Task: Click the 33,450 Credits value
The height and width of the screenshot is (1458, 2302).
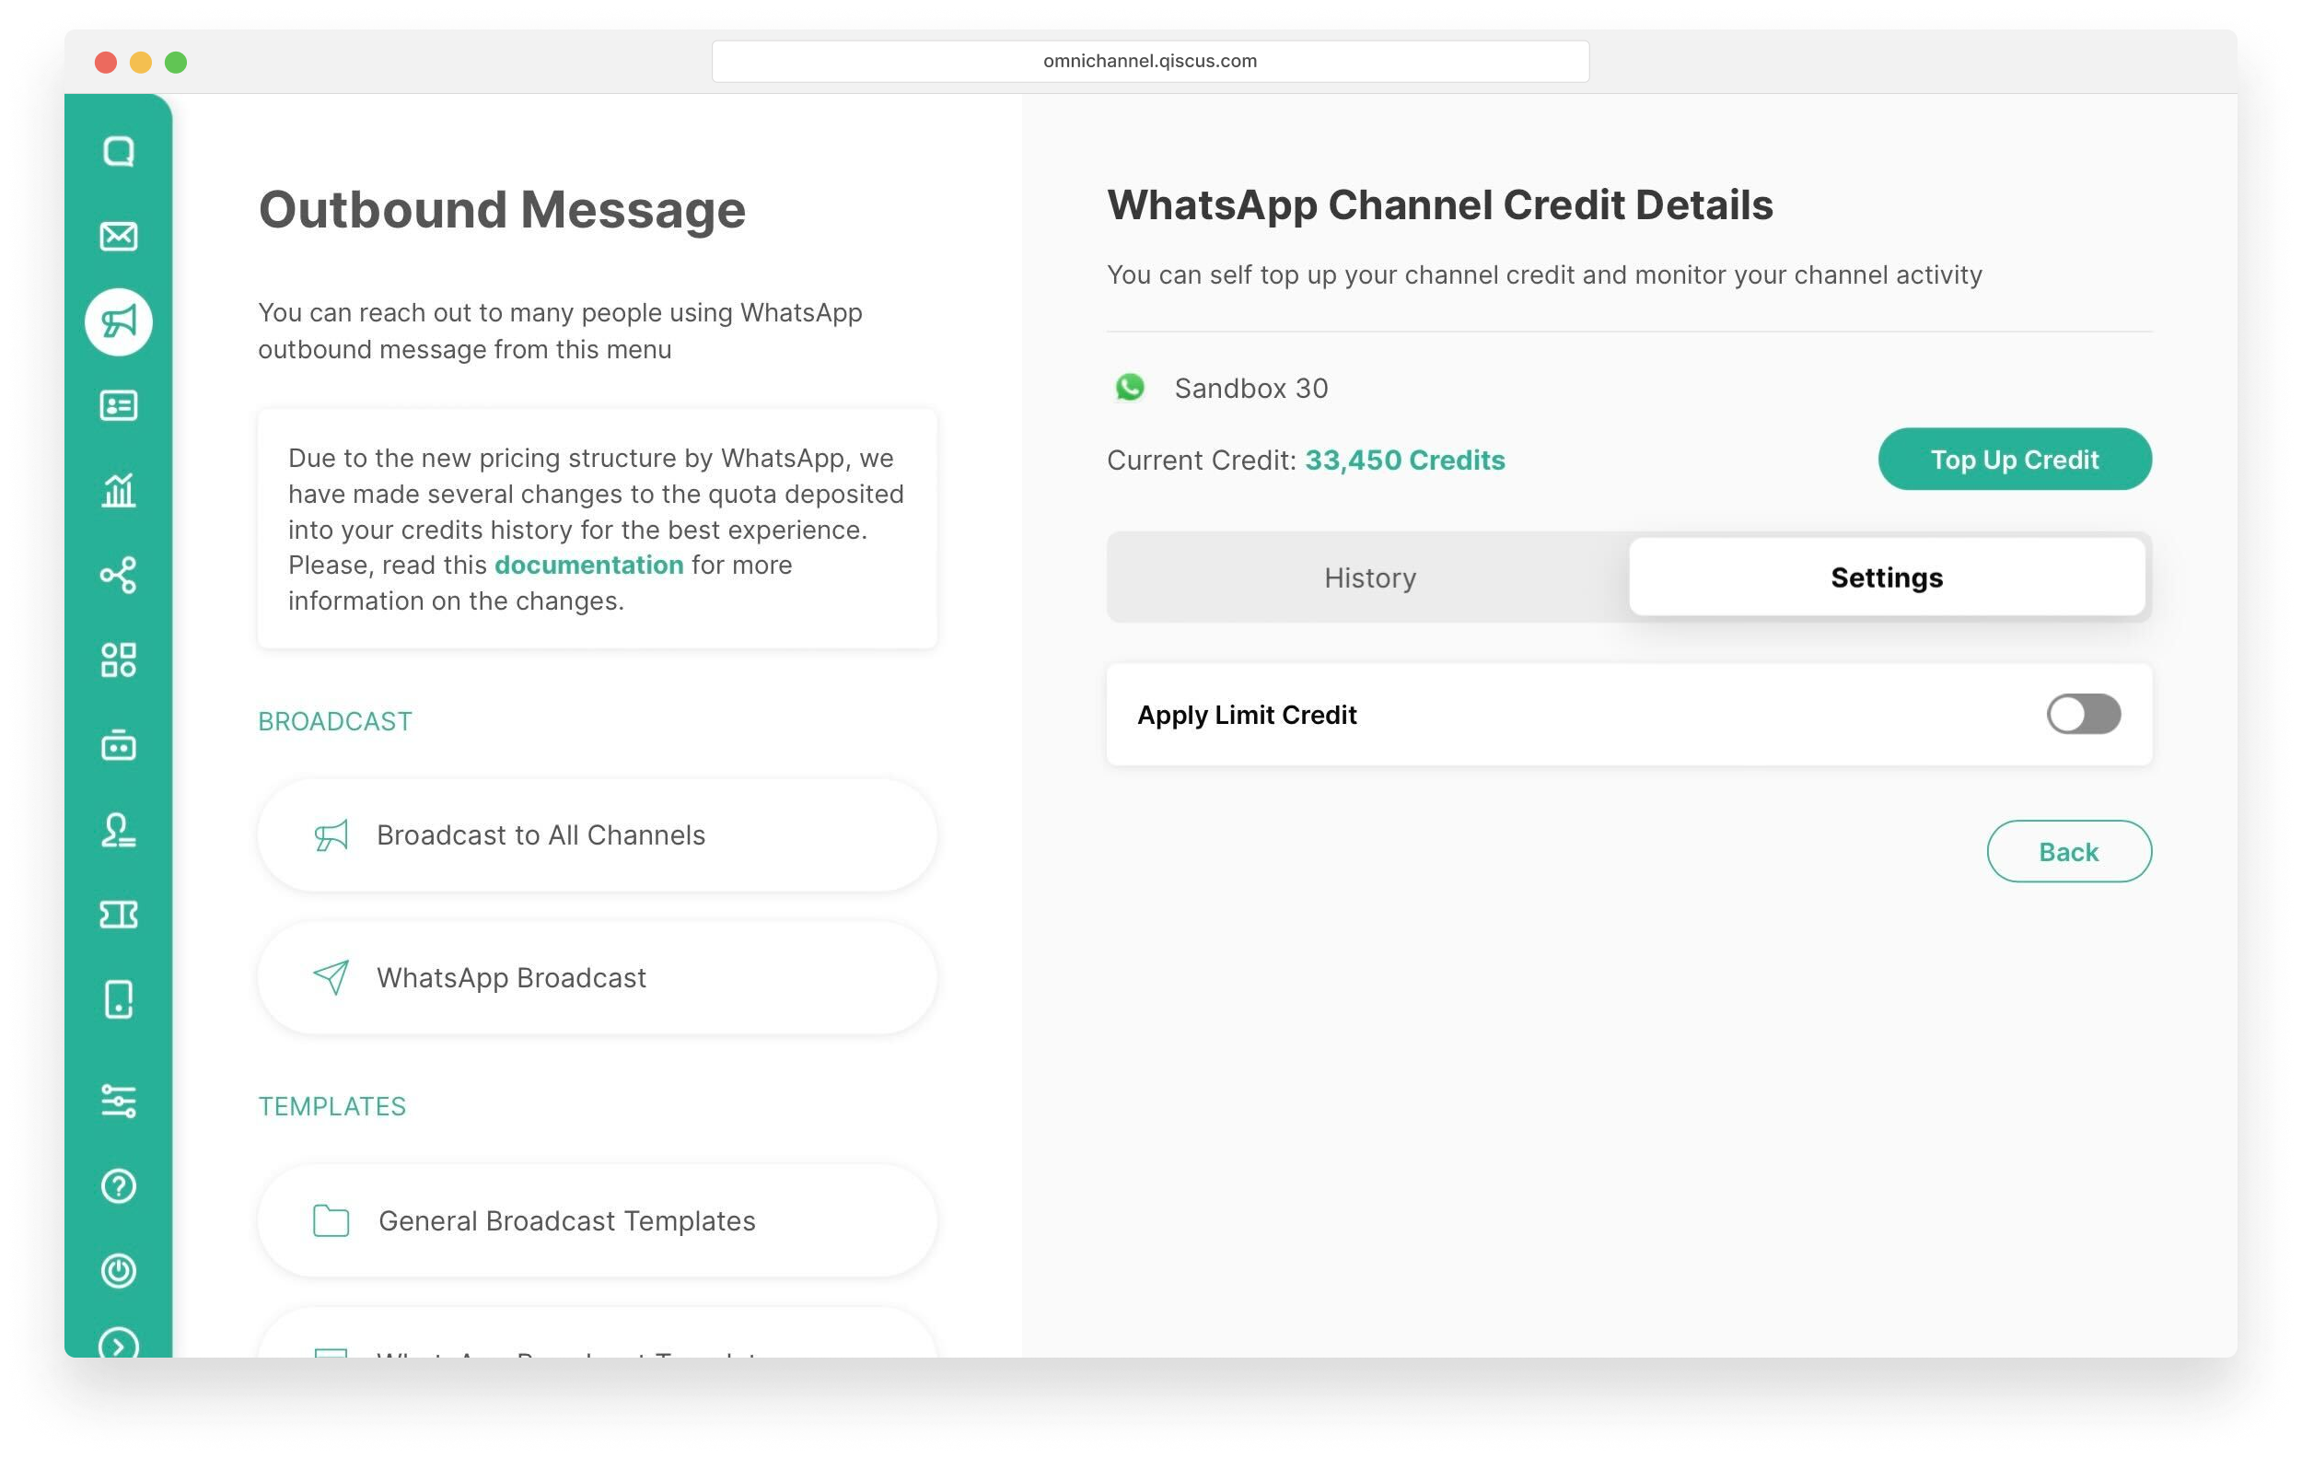Action: point(1405,460)
